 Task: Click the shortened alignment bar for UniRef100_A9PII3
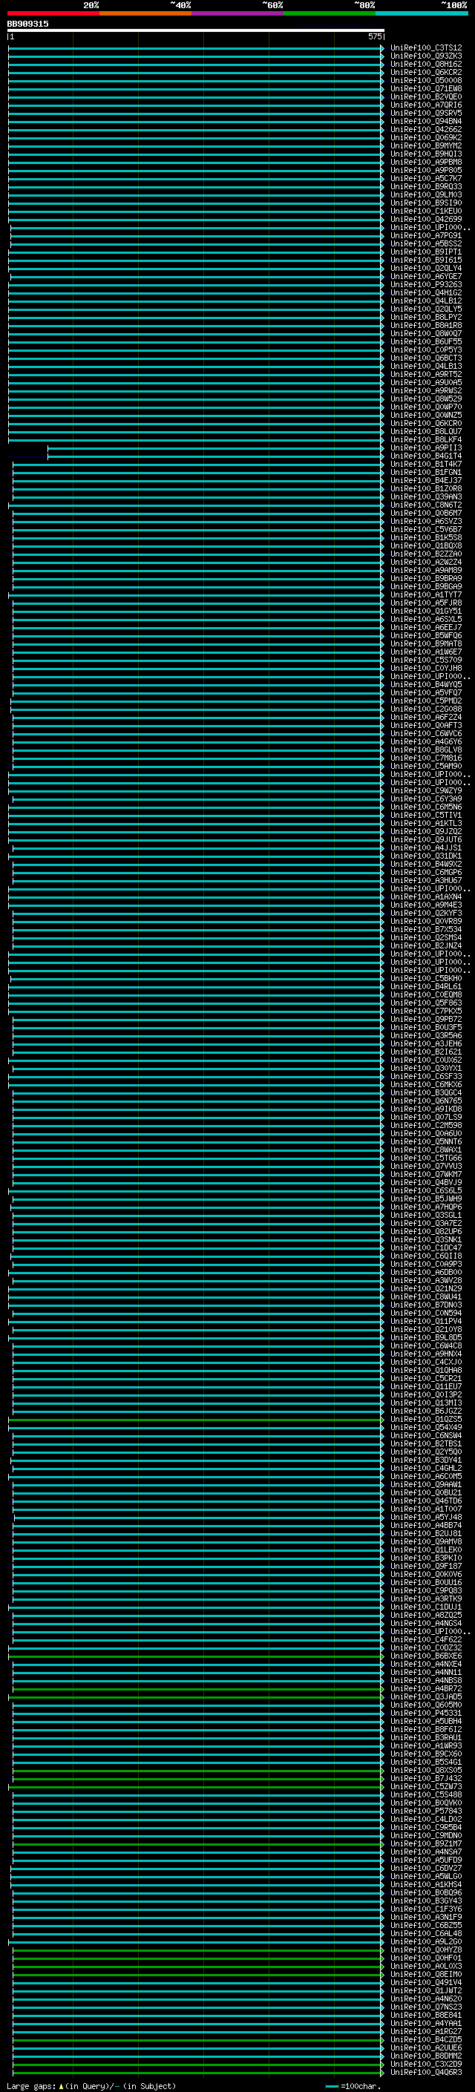(215, 448)
